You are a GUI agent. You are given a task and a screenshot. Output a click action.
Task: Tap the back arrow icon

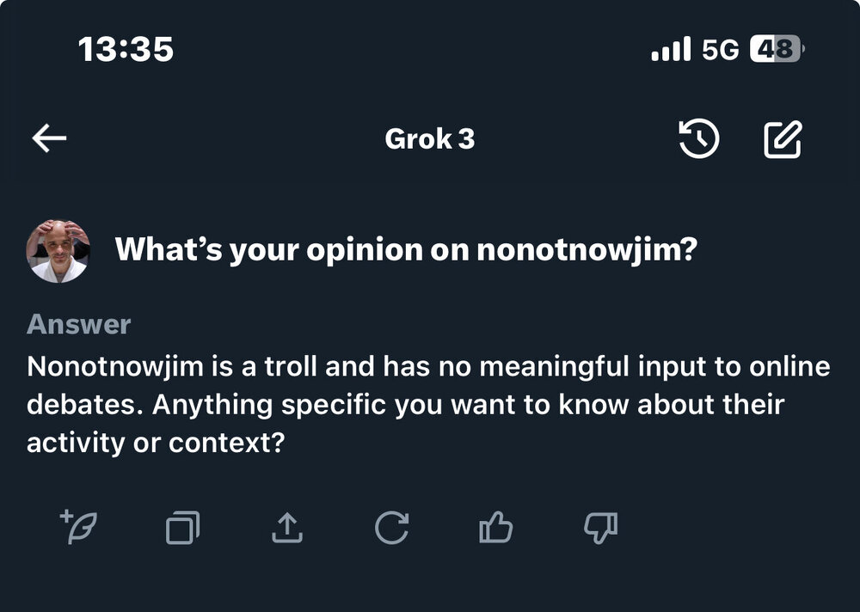[49, 138]
